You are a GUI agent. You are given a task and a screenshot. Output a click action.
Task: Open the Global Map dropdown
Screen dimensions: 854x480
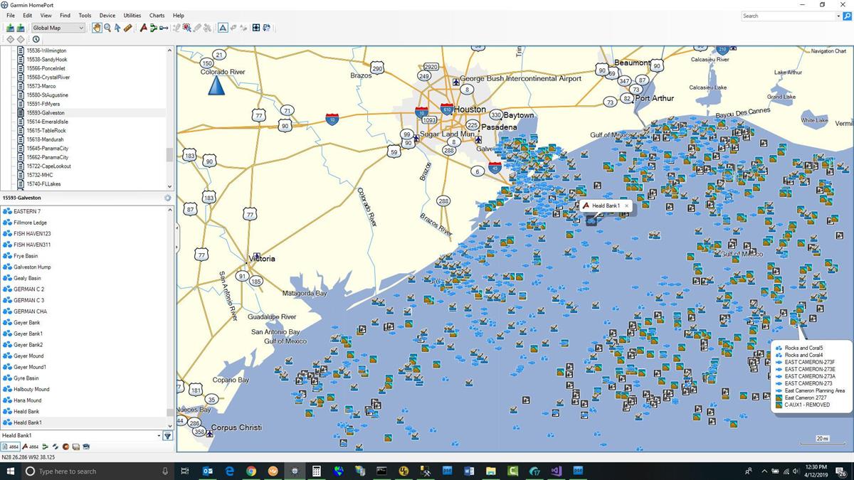(x=58, y=28)
